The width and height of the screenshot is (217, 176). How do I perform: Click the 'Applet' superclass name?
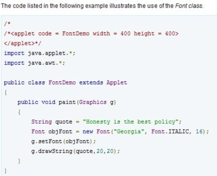116,83
